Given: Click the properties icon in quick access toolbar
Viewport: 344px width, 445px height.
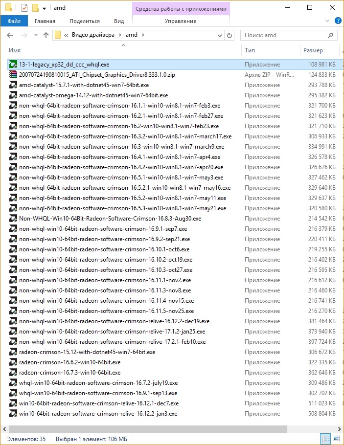Looking at the screenshot, I should point(24,8).
